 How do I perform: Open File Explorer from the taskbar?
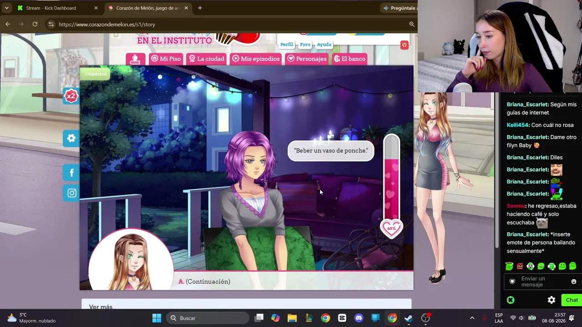click(x=292, y=318)
